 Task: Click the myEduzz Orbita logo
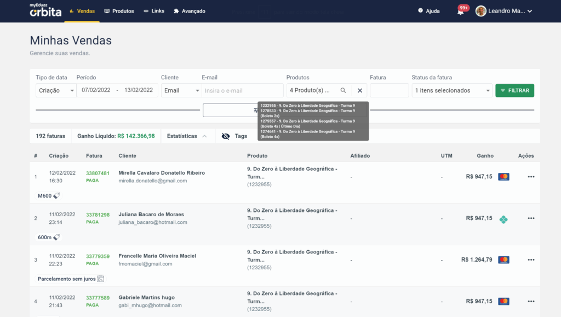(45, 10)
